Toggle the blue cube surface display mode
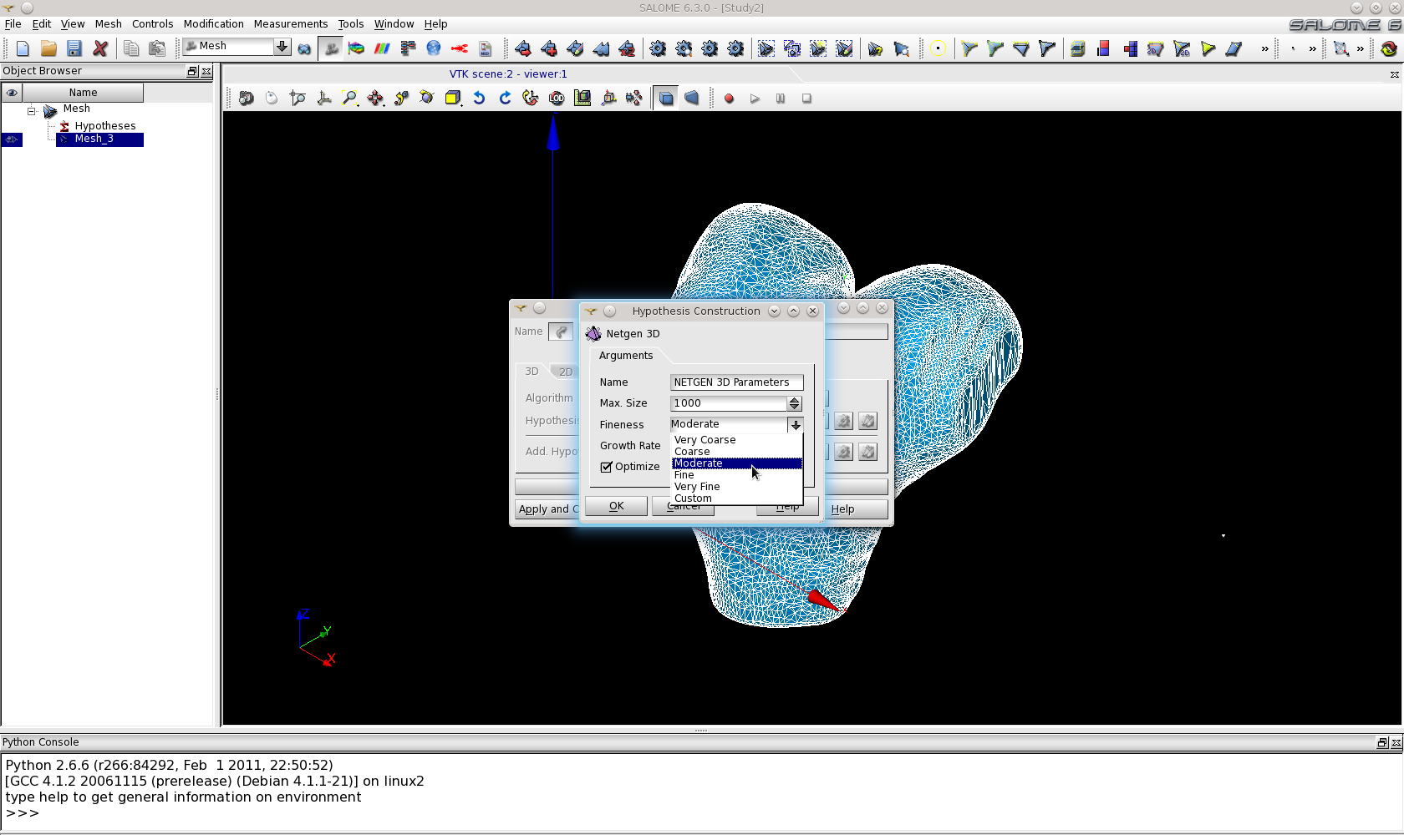 (x=666, y=99)
